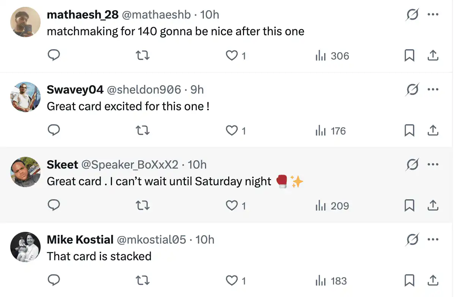Screen dimensions: 454x297
Task: Like Skeet's Saturday night tweet
Action: (231, 206)
